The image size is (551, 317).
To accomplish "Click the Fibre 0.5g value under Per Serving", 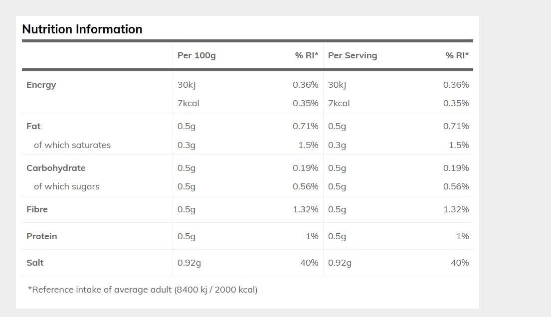I will point(337,209).
